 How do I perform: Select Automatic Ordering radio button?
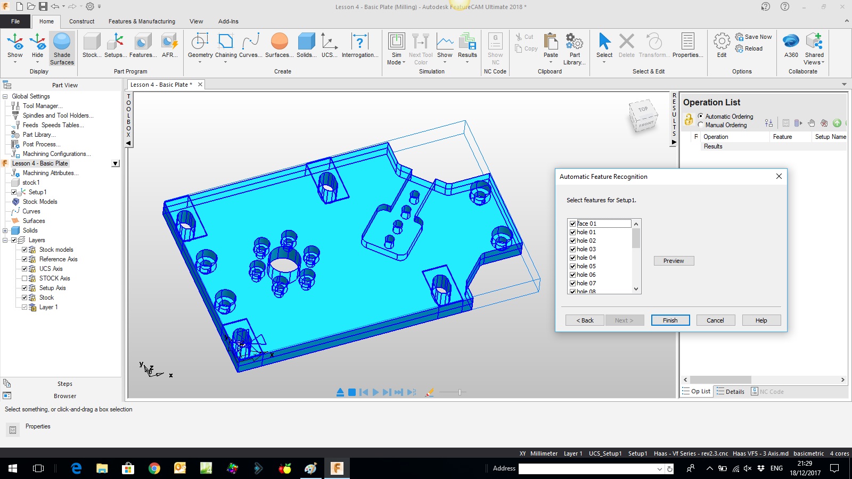(x=701, y=116)
